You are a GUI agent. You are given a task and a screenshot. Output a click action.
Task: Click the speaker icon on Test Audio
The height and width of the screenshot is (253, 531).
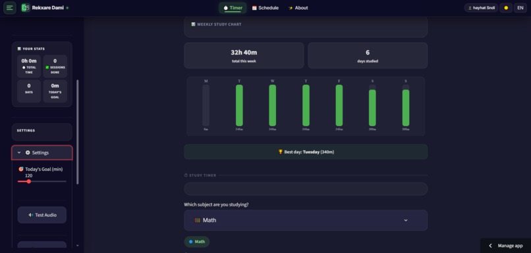[x=31, y=215]
